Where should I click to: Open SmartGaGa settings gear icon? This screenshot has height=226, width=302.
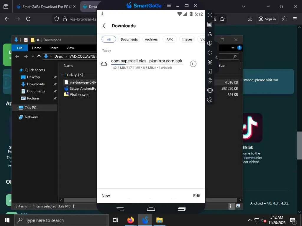coord(210,100)
